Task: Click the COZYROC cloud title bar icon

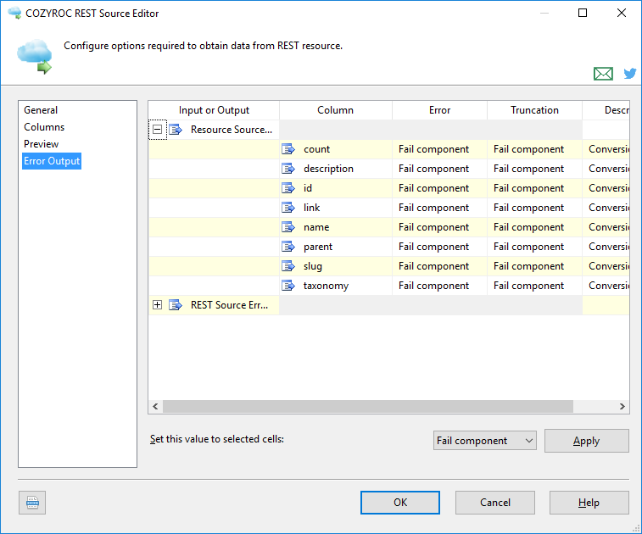Action: pos(14,13)
